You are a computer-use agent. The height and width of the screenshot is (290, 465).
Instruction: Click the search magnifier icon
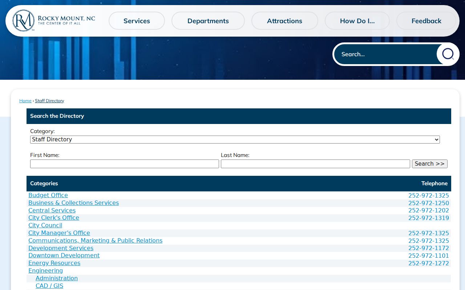pyautogui.click(x=448, y=54)
